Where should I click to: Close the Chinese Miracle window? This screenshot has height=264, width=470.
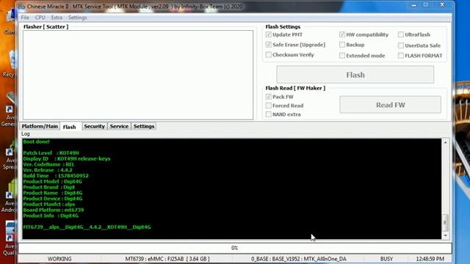[442, 5]
